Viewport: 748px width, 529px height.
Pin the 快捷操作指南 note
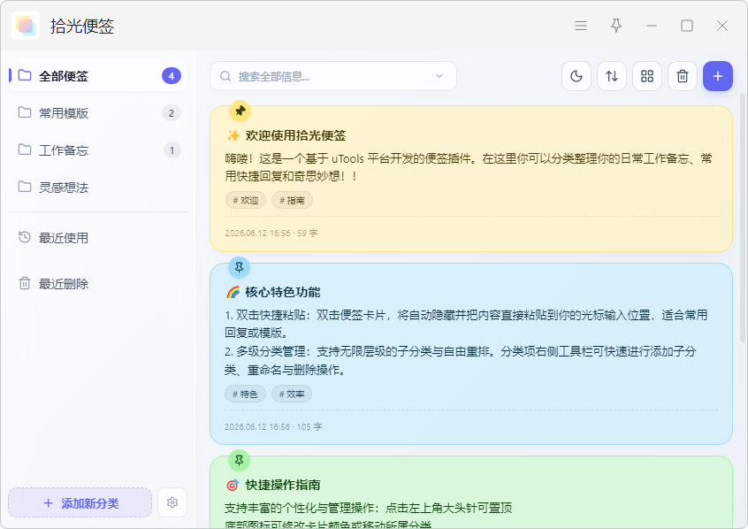point(239,460)
